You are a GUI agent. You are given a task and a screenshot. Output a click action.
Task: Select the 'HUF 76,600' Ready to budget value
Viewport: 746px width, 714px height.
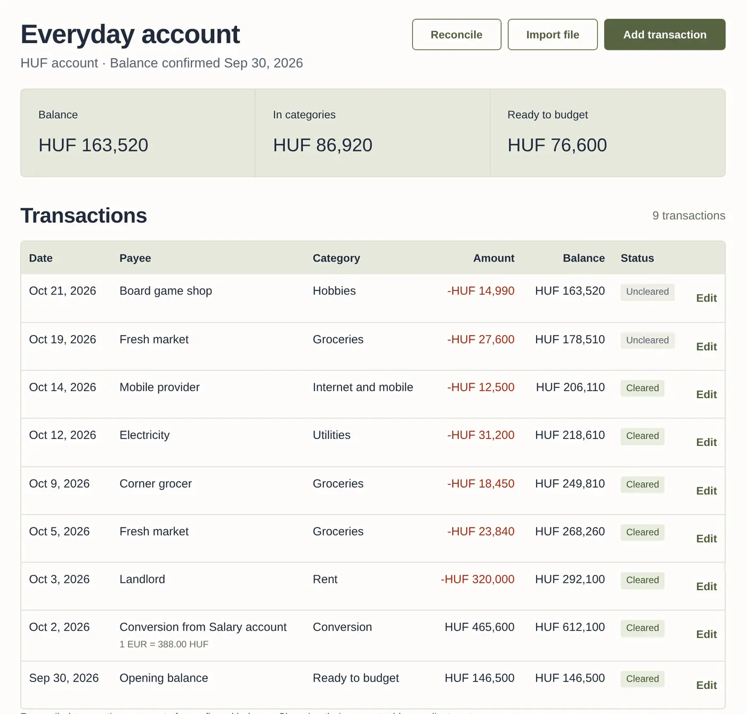tap(557, 145)
